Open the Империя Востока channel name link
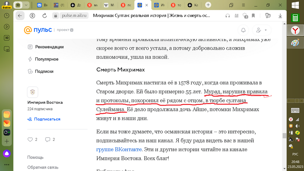The image size is (304, 171). tap(45, 102)
